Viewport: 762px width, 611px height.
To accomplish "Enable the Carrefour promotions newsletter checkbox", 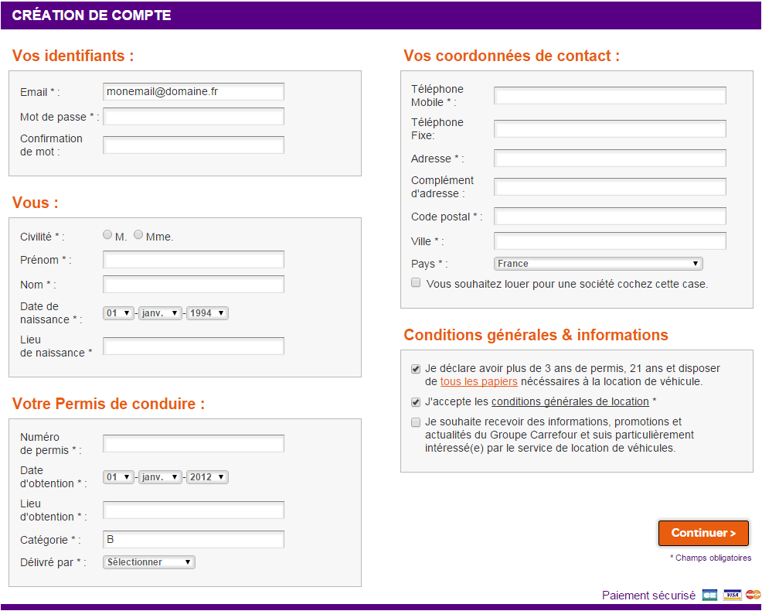I will coord(417,422).
